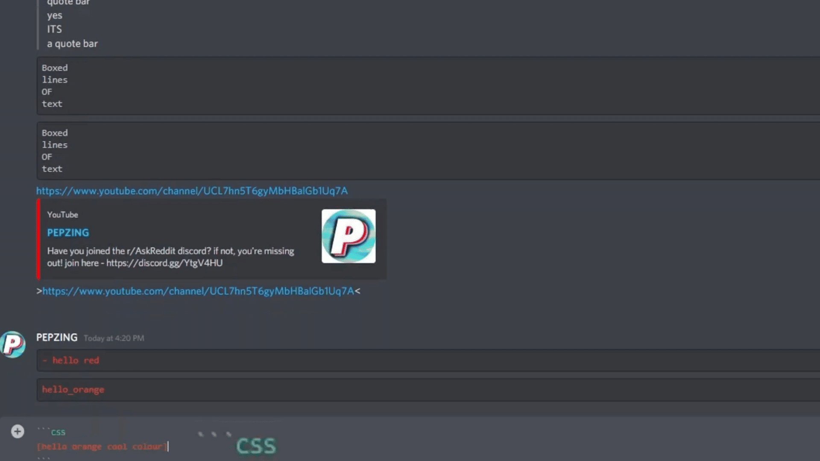Click the embed description about r/AskReddit discord
The height and width of the screenshot is (461, 820).
click(x=170, y=257)
